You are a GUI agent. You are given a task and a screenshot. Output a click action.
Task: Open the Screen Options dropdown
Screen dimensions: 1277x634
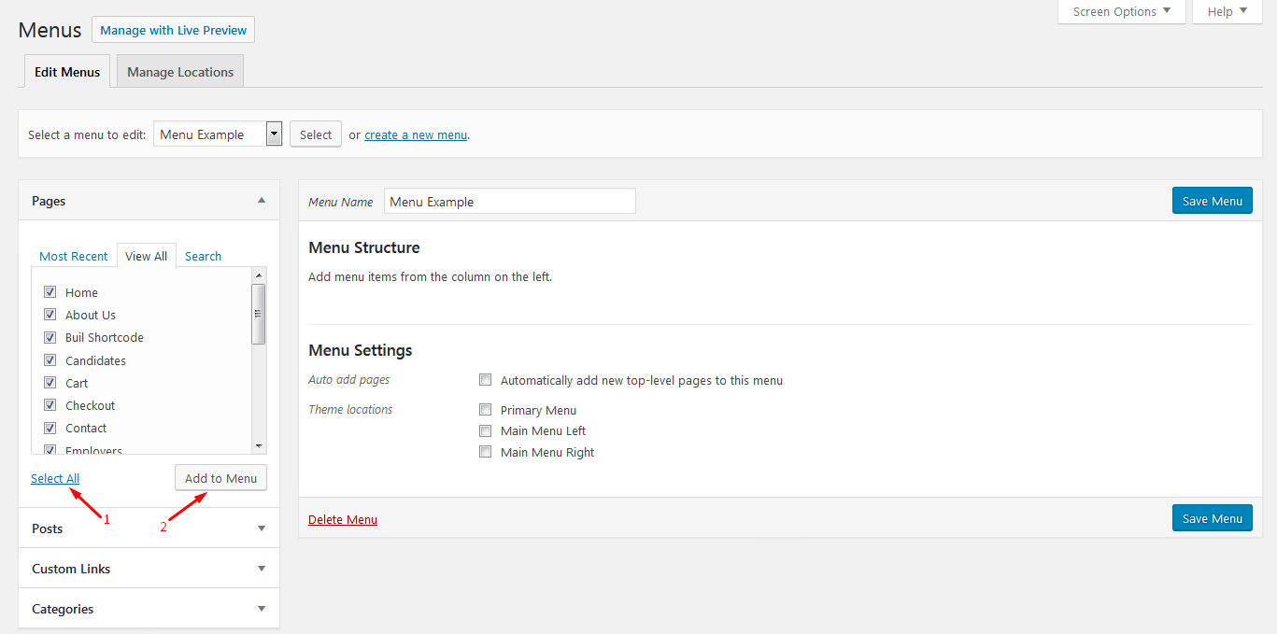coord(1121,12)
